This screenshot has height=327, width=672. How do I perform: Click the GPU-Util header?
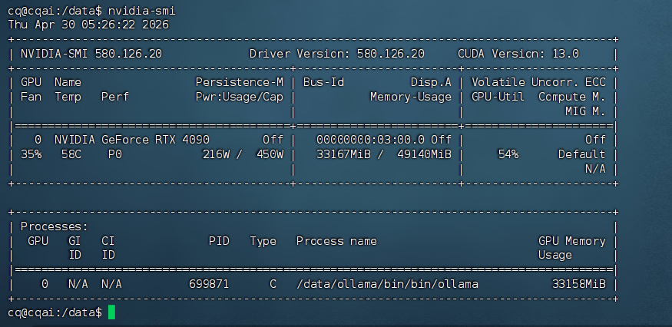pos(498,97)
